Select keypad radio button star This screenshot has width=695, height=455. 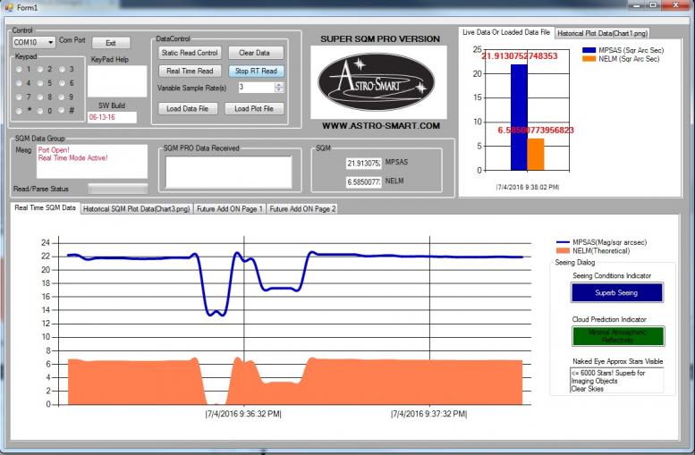19,111
